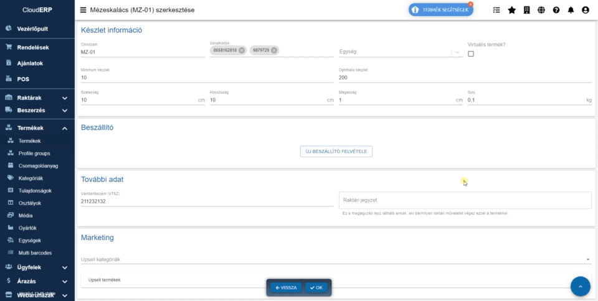Open the language globe icon
Viewport: 598px width, 301px height.
point(541,11)
